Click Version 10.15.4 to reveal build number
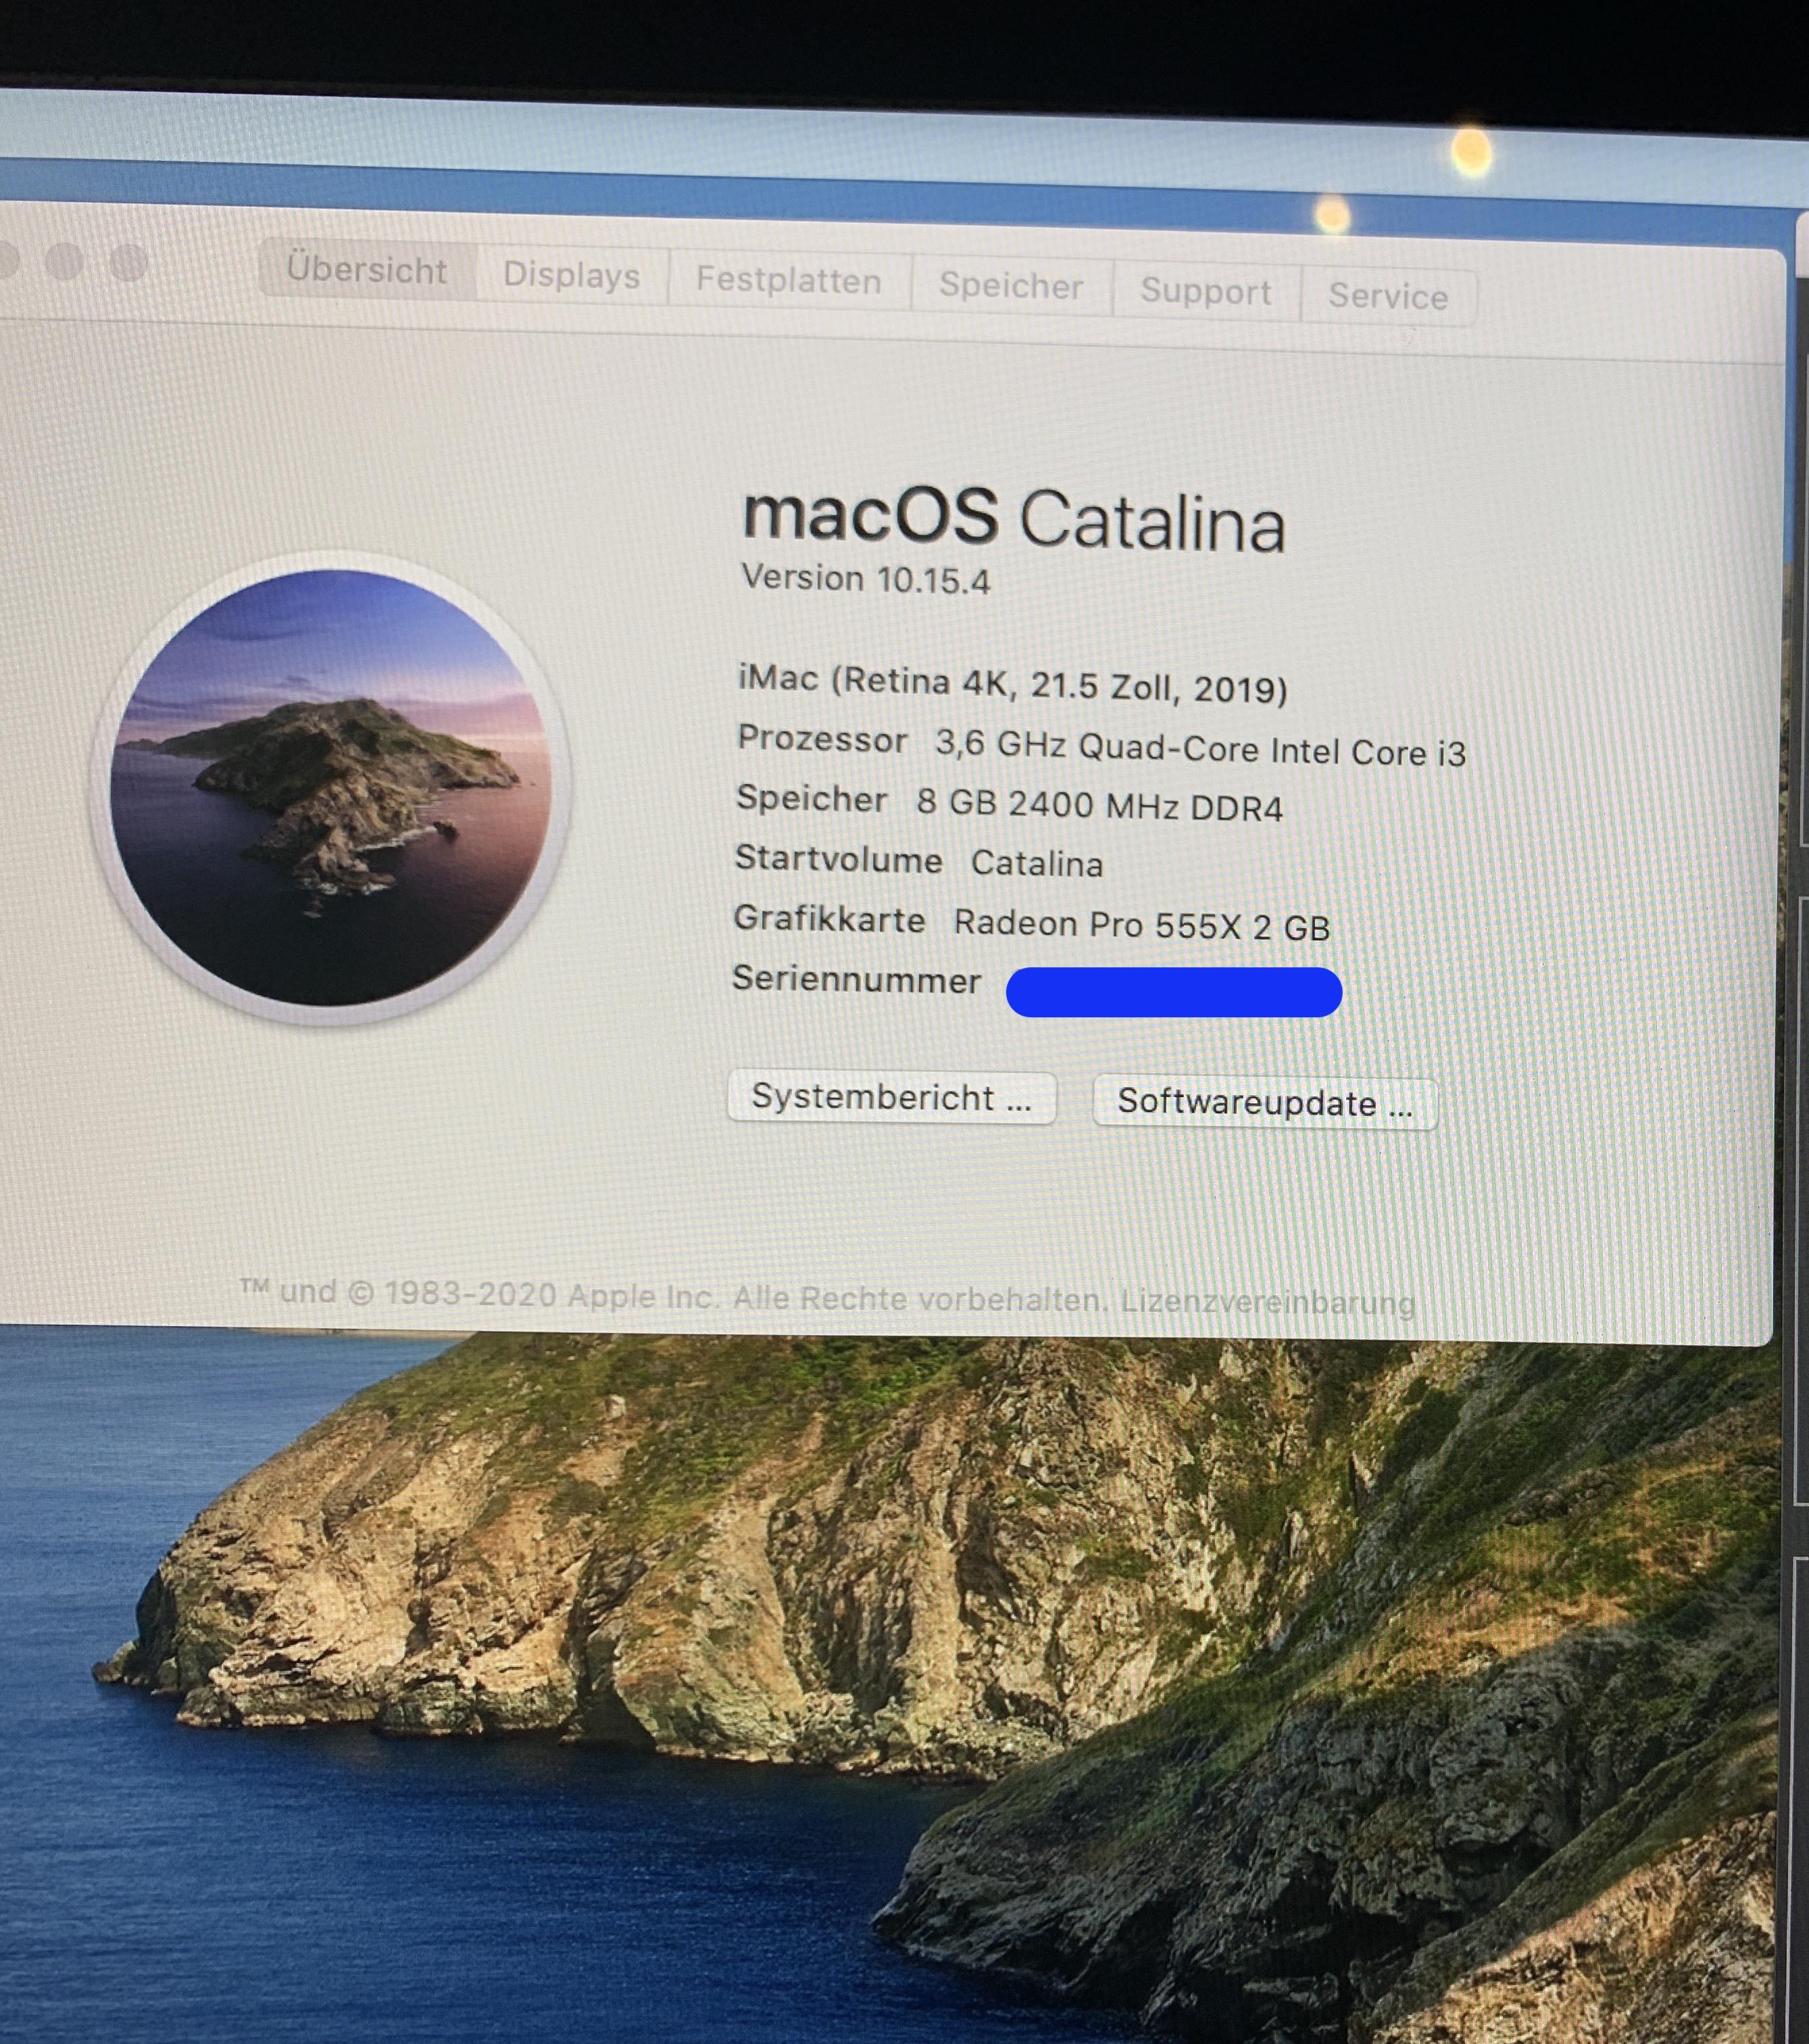 pyautogui.click(x=865, y=579)
